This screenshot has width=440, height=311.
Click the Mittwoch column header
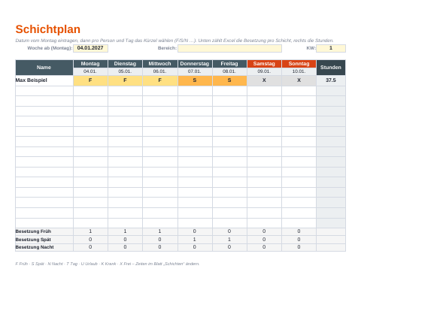click(160, 64)
